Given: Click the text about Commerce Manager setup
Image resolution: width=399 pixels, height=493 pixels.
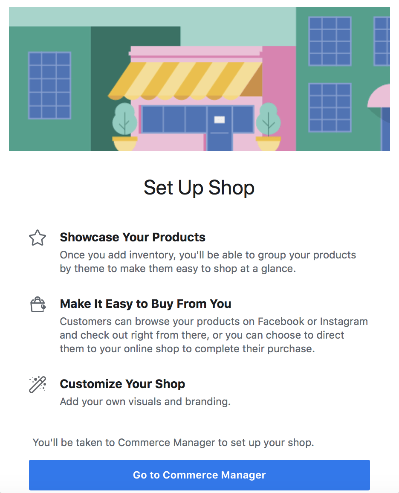Looking at the screenshot, I should 173,442.
